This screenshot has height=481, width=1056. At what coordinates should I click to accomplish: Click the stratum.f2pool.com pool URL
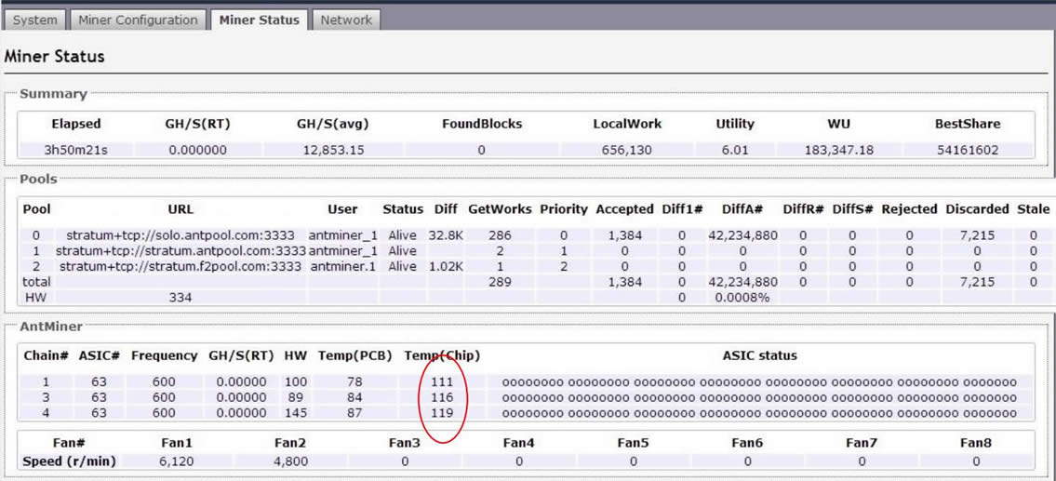[180, 266]
